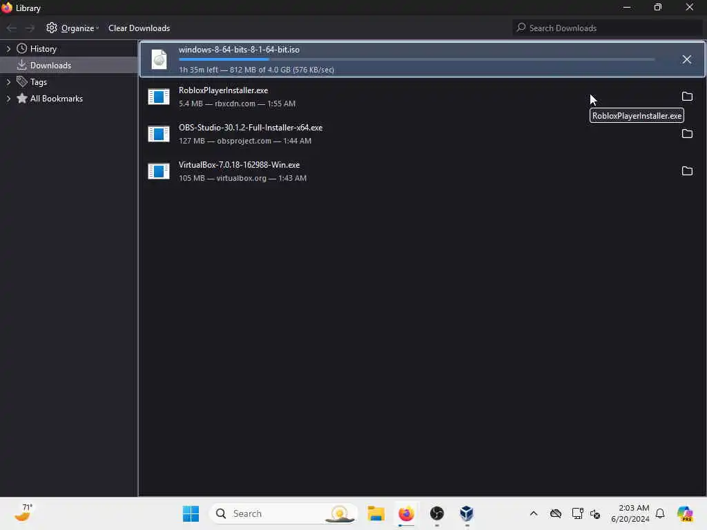Viewport: 707px width, 530px height.
Task: Cancel the windows-8 ISO download
Action: point(686,59)
